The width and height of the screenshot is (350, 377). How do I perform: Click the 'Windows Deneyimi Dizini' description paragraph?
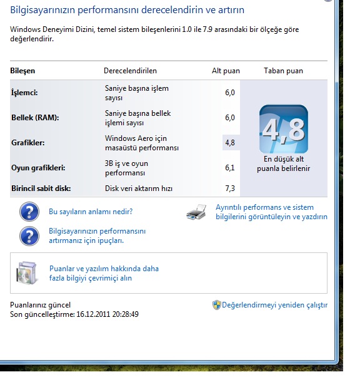tap(154, 34)
